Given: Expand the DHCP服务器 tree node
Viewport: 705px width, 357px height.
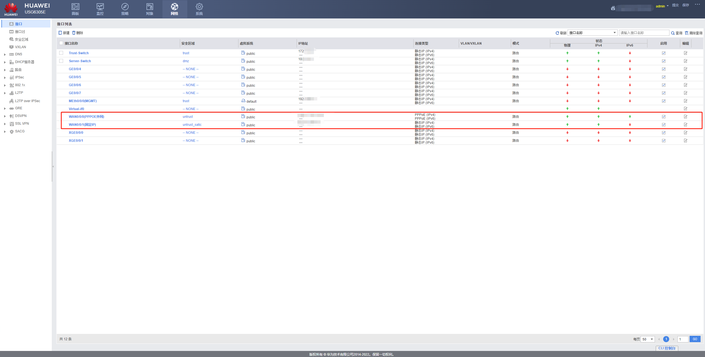Looking at the screenshot, I should [5, 62].
